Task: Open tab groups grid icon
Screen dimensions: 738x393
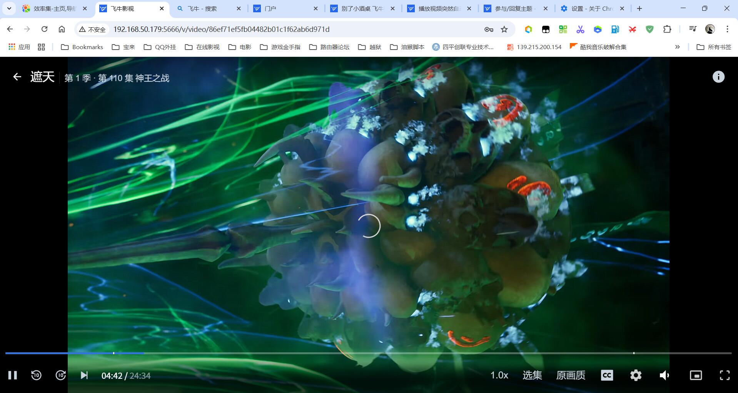Action: 42,47
